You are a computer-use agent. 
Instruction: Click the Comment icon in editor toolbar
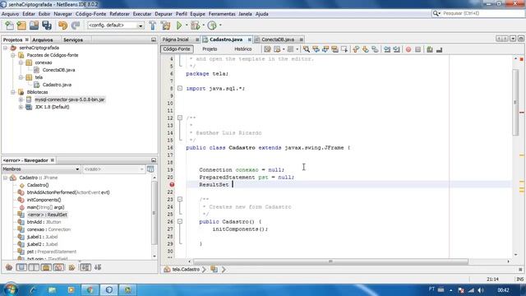(x=430, y=49)
